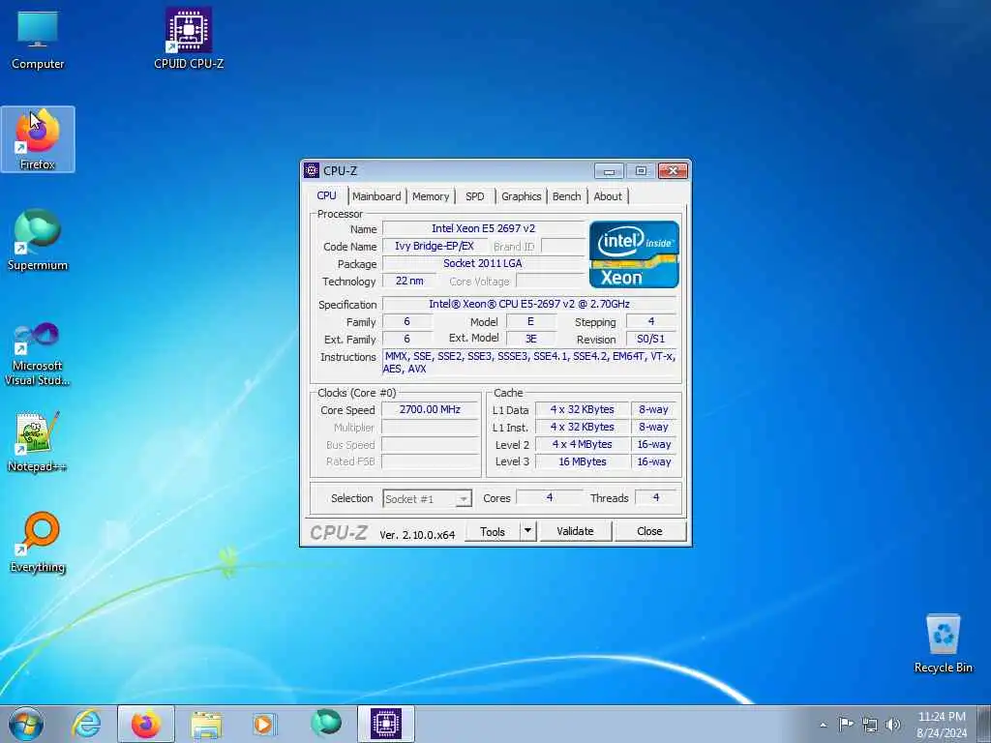Click the taskbar clock showing 11:24 PM

(x=941, y=725)
